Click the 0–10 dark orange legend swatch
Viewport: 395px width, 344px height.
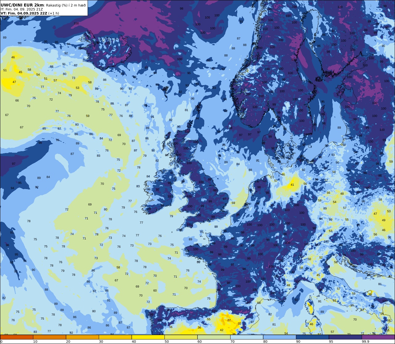coord(17,337)
